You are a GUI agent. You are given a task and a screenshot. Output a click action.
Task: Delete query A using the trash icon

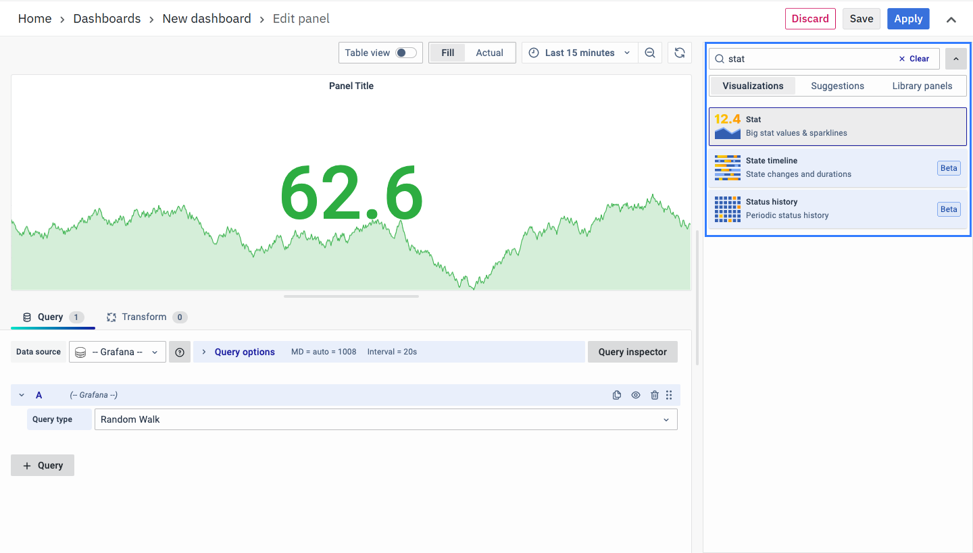[654, 395]
